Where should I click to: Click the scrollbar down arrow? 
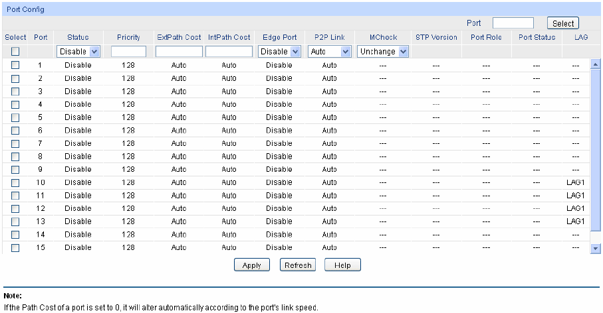click(595, 248)
